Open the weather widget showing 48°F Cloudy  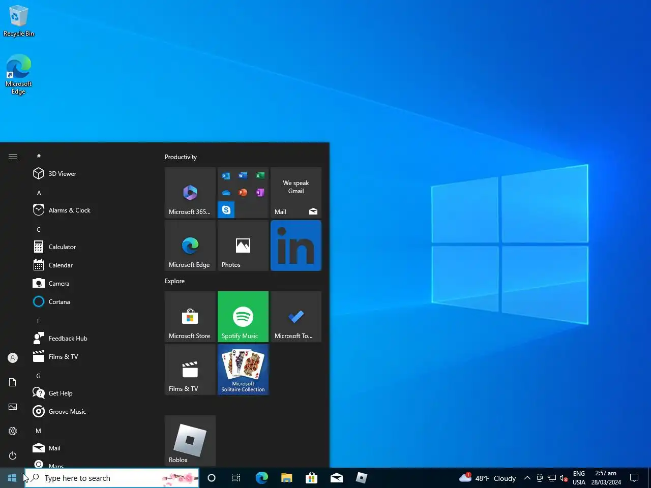click(x=487, y=478)
